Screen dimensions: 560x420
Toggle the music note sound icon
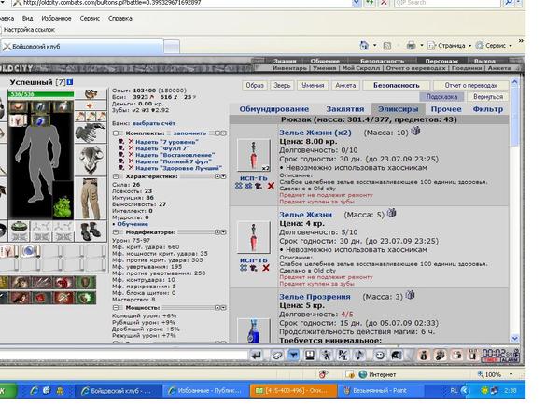coord(359,355)
